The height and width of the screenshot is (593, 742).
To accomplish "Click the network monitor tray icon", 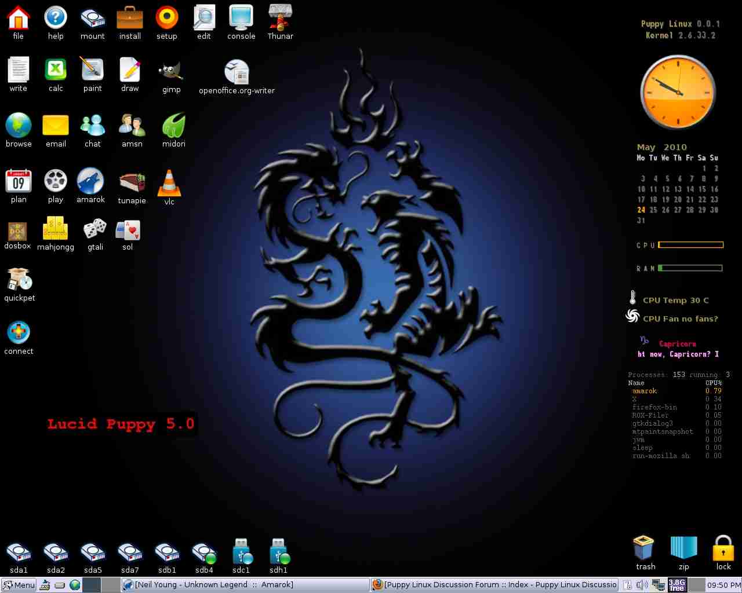I will [x=658, y=585].
